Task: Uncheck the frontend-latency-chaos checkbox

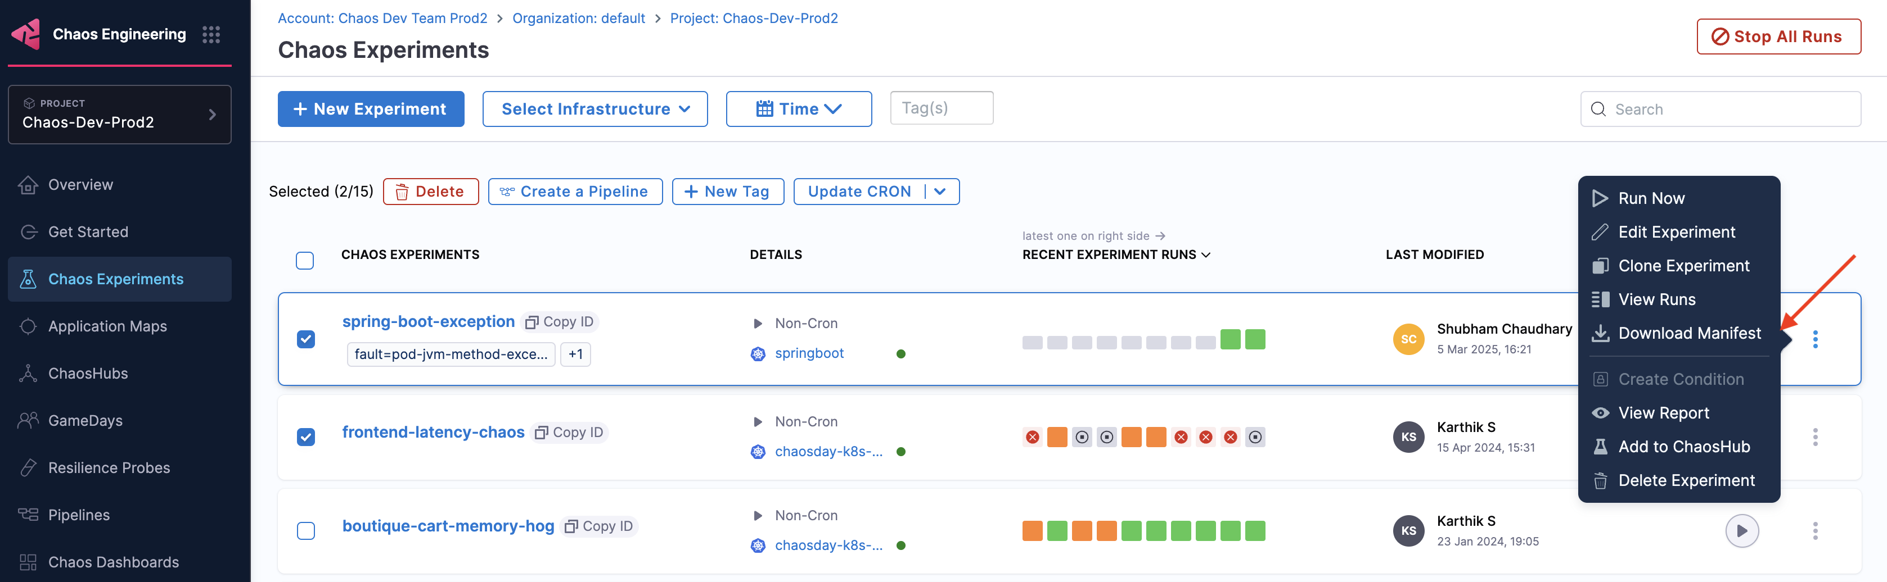Action: (x=305, y=437)
